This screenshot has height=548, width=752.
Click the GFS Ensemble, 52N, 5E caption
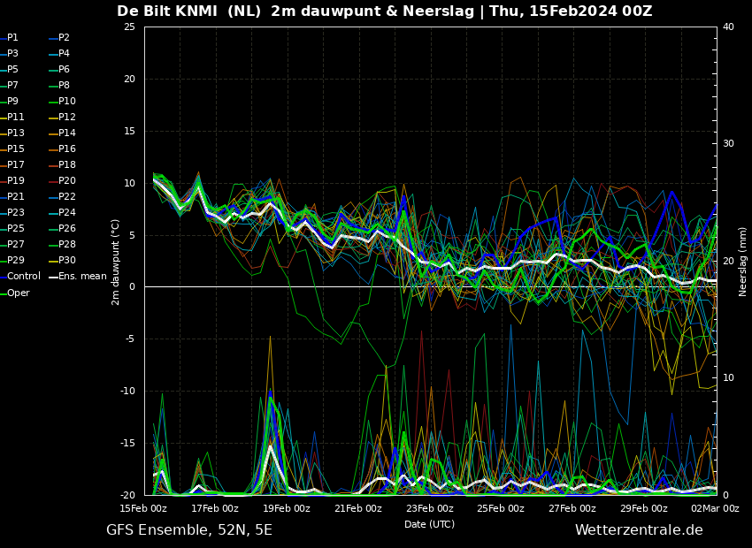[189, 530]
